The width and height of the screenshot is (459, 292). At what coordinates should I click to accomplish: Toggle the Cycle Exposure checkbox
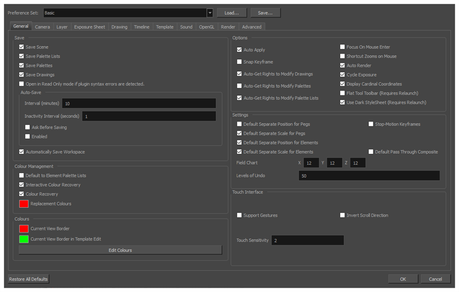pyautogui.click(x=342, y=74)
